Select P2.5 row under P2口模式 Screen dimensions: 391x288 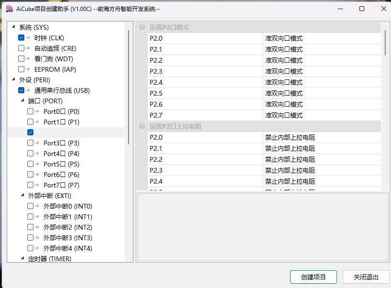click(264, 93)
